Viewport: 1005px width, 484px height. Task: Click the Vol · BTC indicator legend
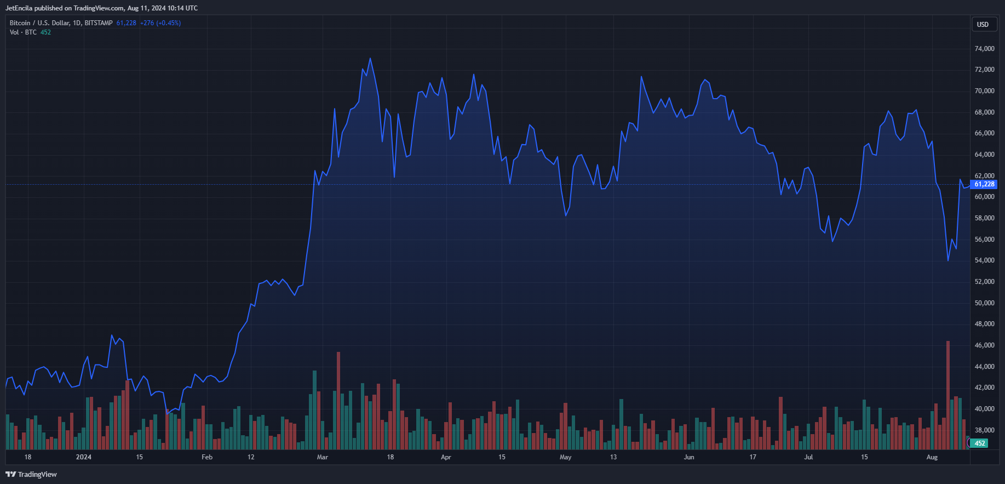[x=23, y=32]
